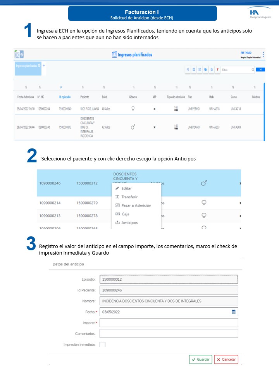Choose Transferir in the context menu
Screen dimensions: 279x372
point(129,197)
